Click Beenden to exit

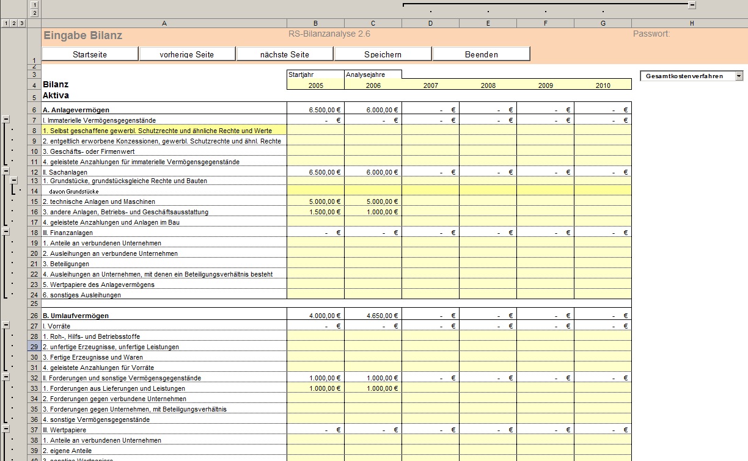pyautogui.click(x=481, y=54)
